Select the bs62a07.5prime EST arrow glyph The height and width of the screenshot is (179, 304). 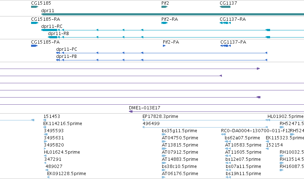[x=228, y=141]
